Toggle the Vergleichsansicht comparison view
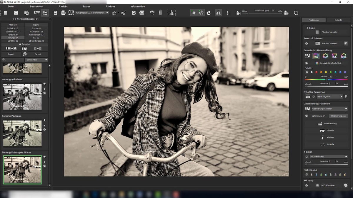Viewport: 353px width, 198px height. (x=317, y=32)
